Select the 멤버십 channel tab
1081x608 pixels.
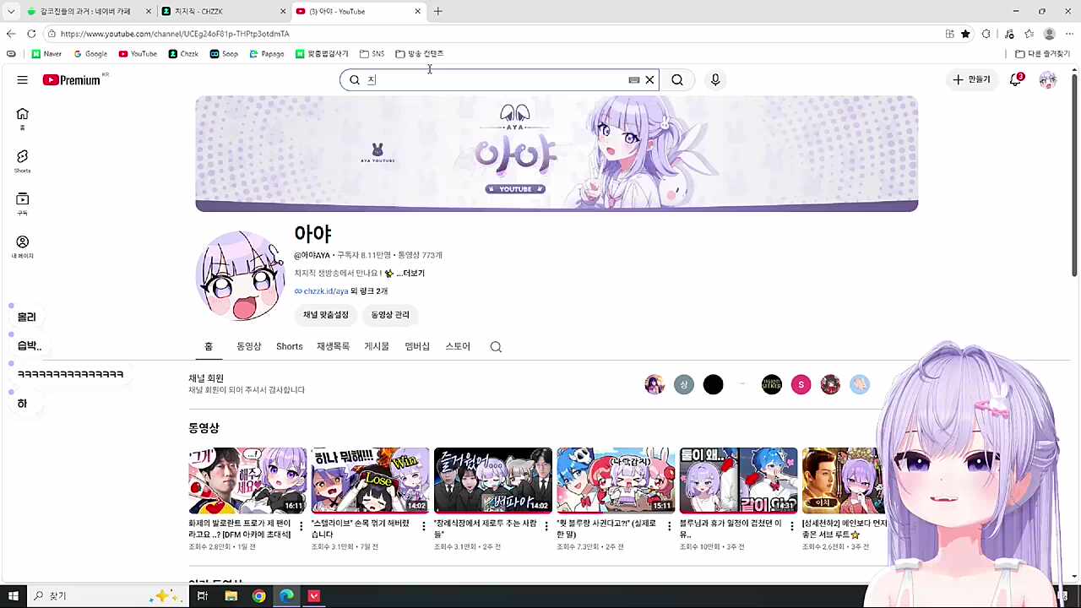pyautogui.click(x=417, y=346)
